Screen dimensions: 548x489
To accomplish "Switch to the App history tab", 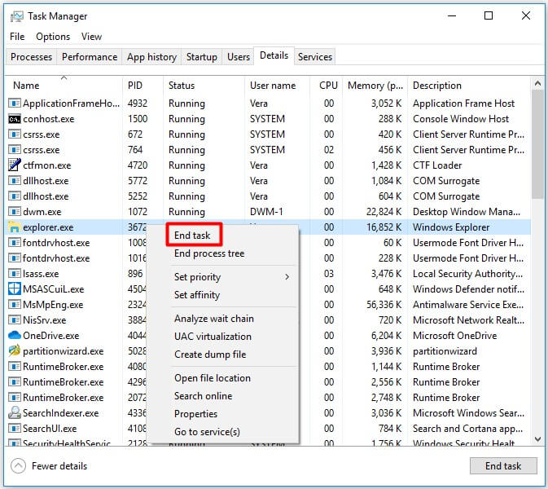I will pos(151,57).
